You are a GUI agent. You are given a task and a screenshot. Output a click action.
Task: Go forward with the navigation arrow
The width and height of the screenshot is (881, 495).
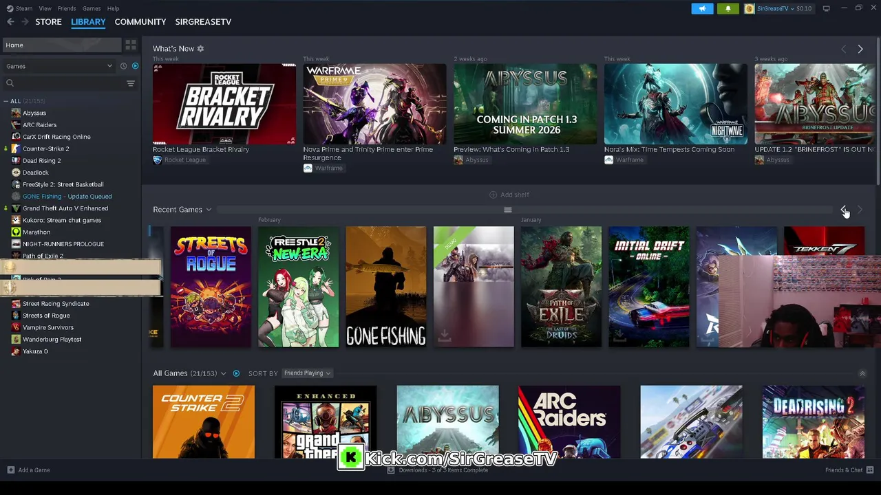coord(25,22)
